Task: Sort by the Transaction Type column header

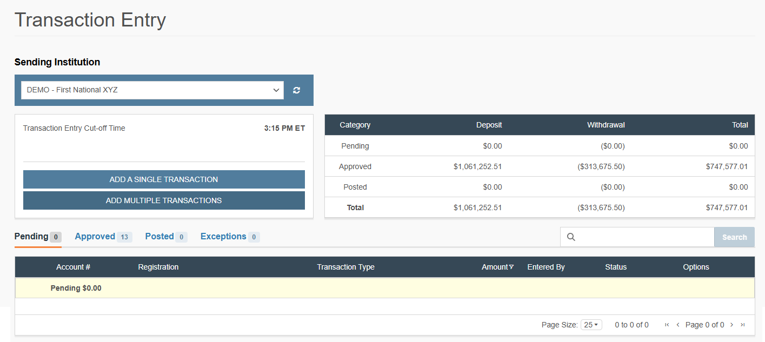Action: 345,267
